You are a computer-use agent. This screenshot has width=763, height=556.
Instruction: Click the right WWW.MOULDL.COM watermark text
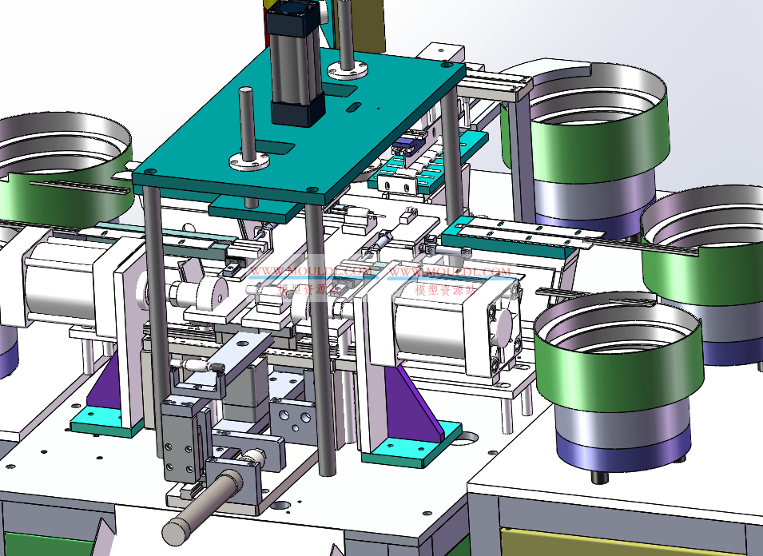tap(449, 272)
